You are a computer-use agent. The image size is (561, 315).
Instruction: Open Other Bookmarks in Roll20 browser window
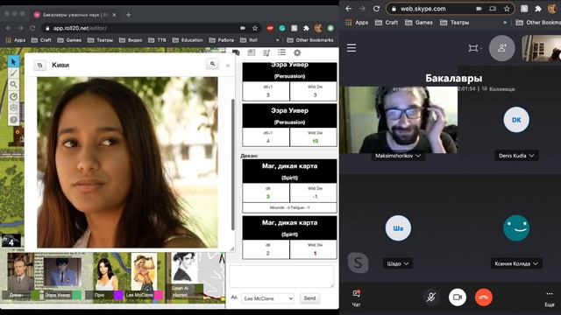tap(310, 40)
